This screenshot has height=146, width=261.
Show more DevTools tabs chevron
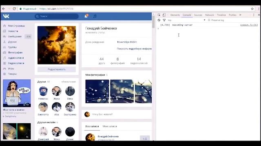[240, 15]
